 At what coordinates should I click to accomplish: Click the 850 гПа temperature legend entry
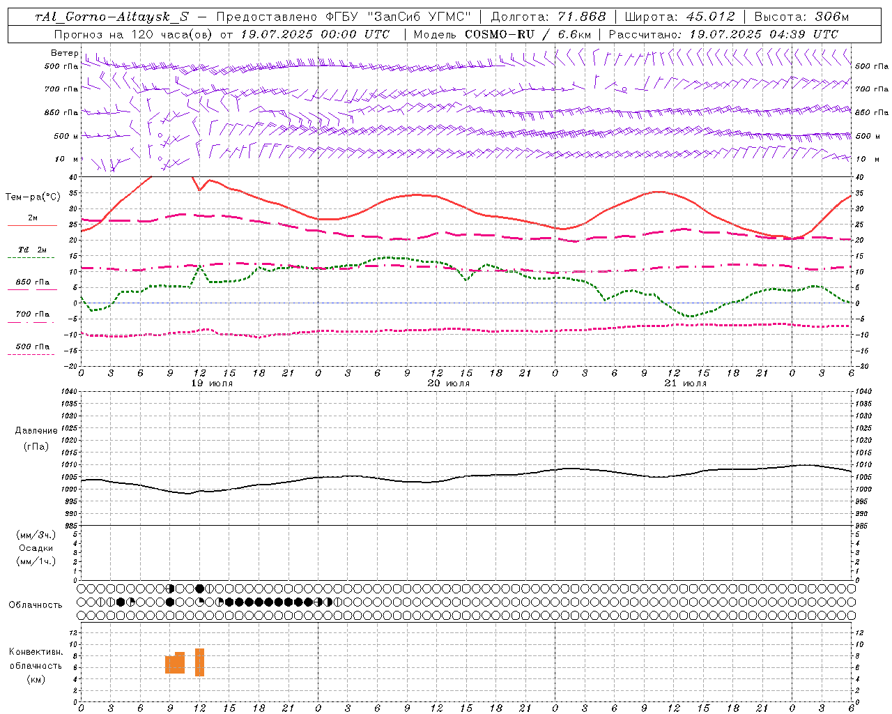(33, 282)
